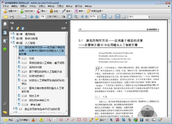Viewport: 172px width, 124px height.
Task: Click the zoom out minus button
Action: 82,17
